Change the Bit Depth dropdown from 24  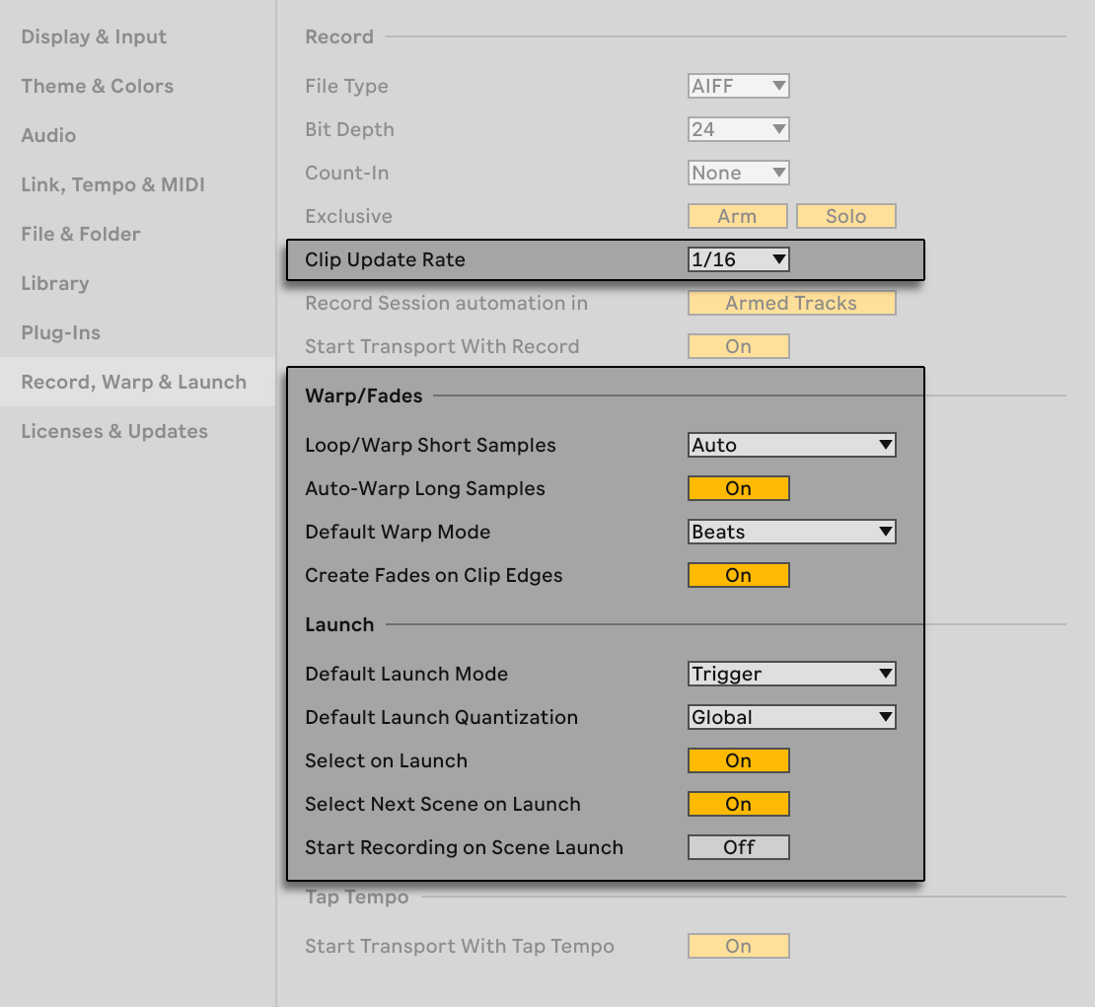point(738,129)
